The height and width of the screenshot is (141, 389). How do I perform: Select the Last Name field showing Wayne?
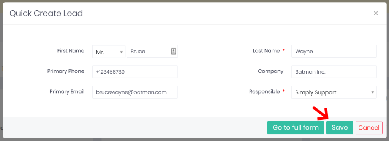334,51
